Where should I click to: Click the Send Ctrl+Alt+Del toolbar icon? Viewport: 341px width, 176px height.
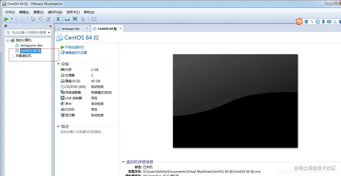click(x=22, y=19)
